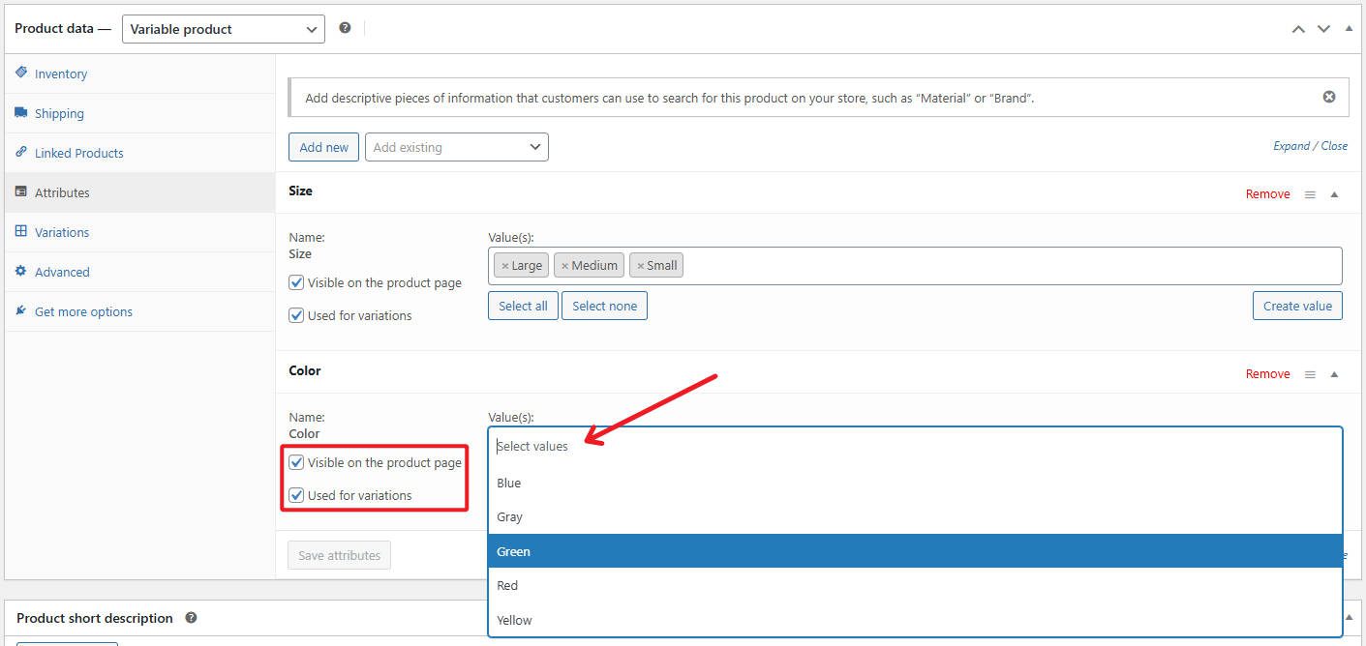The height and width of the screenshot is (646, 1366).
Task: Dismiss the descriptive information notice
Action: [x=1328, y=97]
